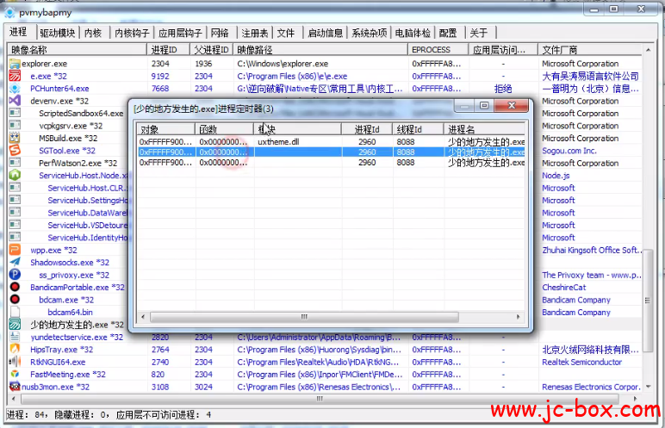Open the 系统杂项 tab
Viewport: 665px width, 428px height.
click(x=369, y=33)
